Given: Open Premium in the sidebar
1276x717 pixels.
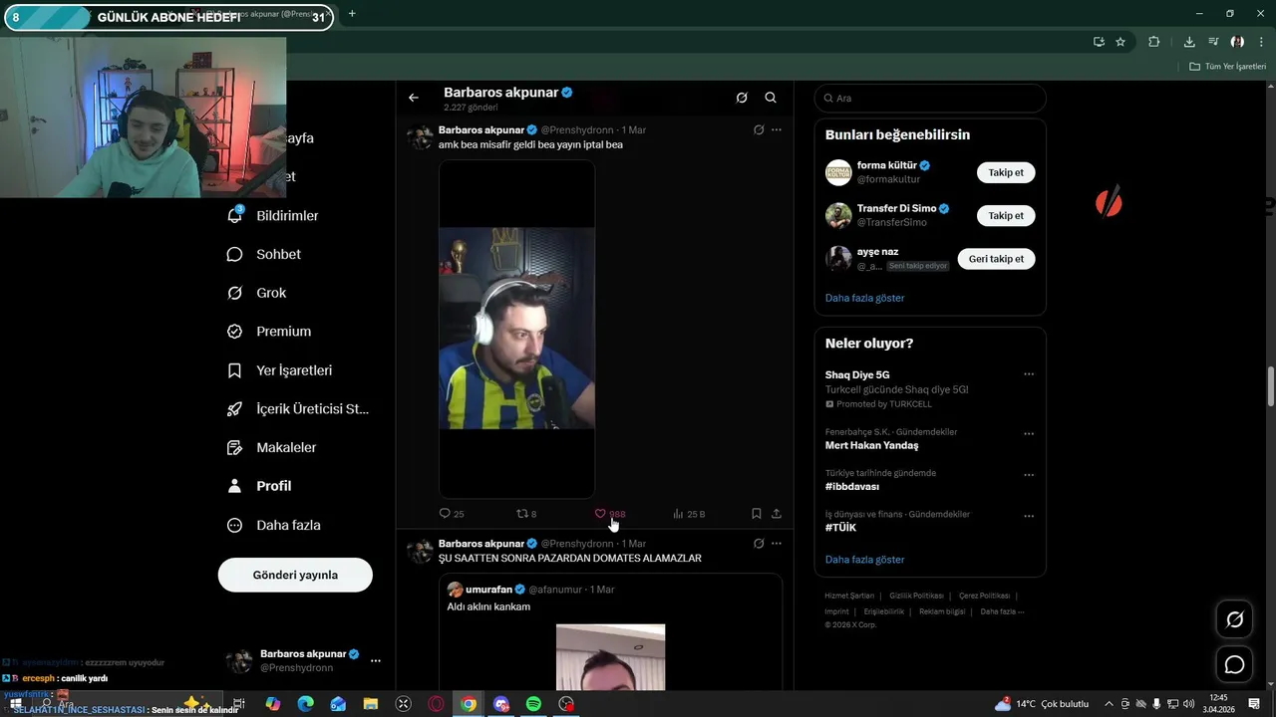Looking at the screenshot, I should (x=269, y=332).
